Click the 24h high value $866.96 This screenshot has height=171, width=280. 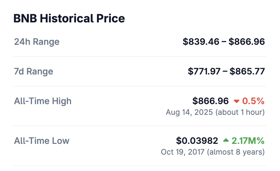[x=247, y=42]
